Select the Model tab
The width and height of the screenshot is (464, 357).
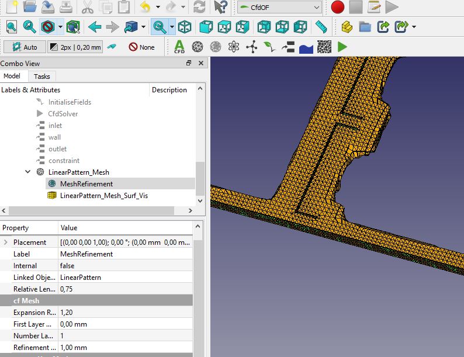(x=12, y=77)
